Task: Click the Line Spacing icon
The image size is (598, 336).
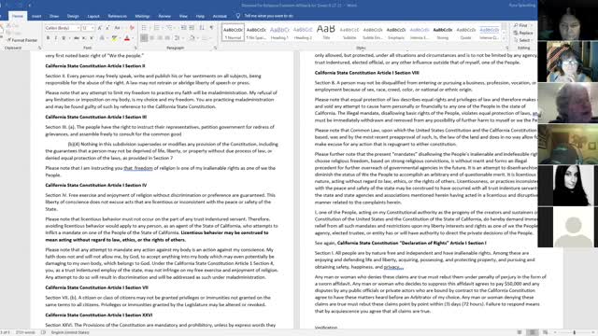Action: [177, 38]
